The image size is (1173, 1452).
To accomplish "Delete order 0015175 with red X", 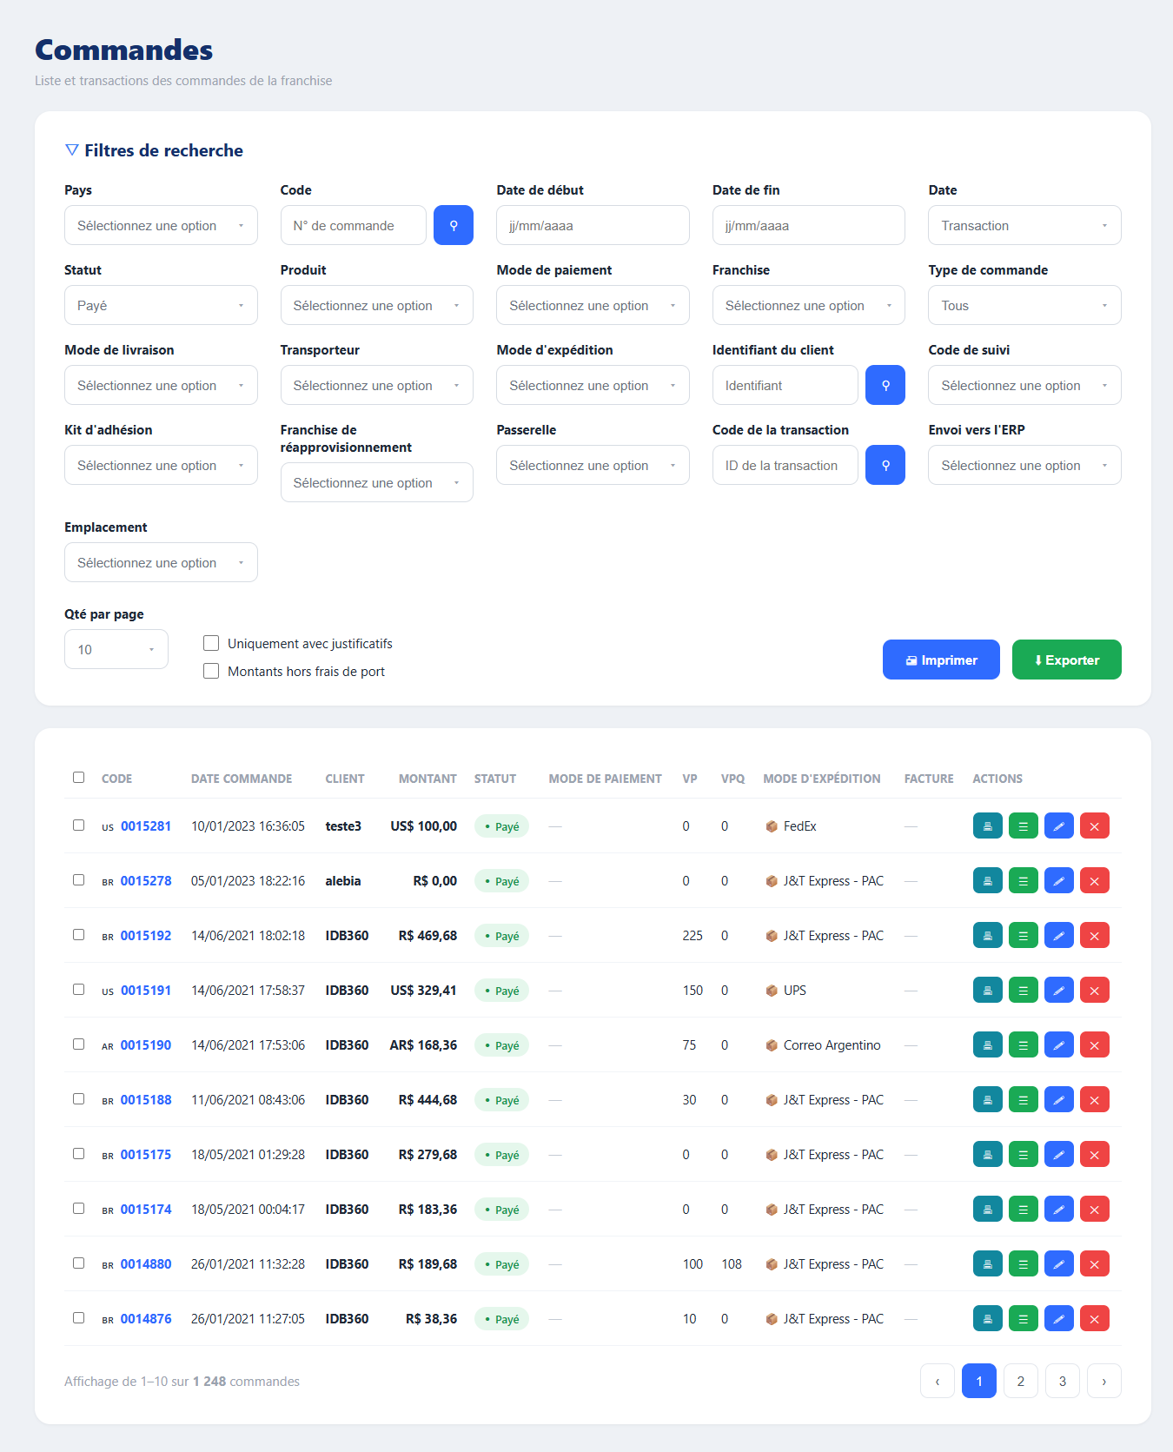I will click(x=1094, y=1155).
